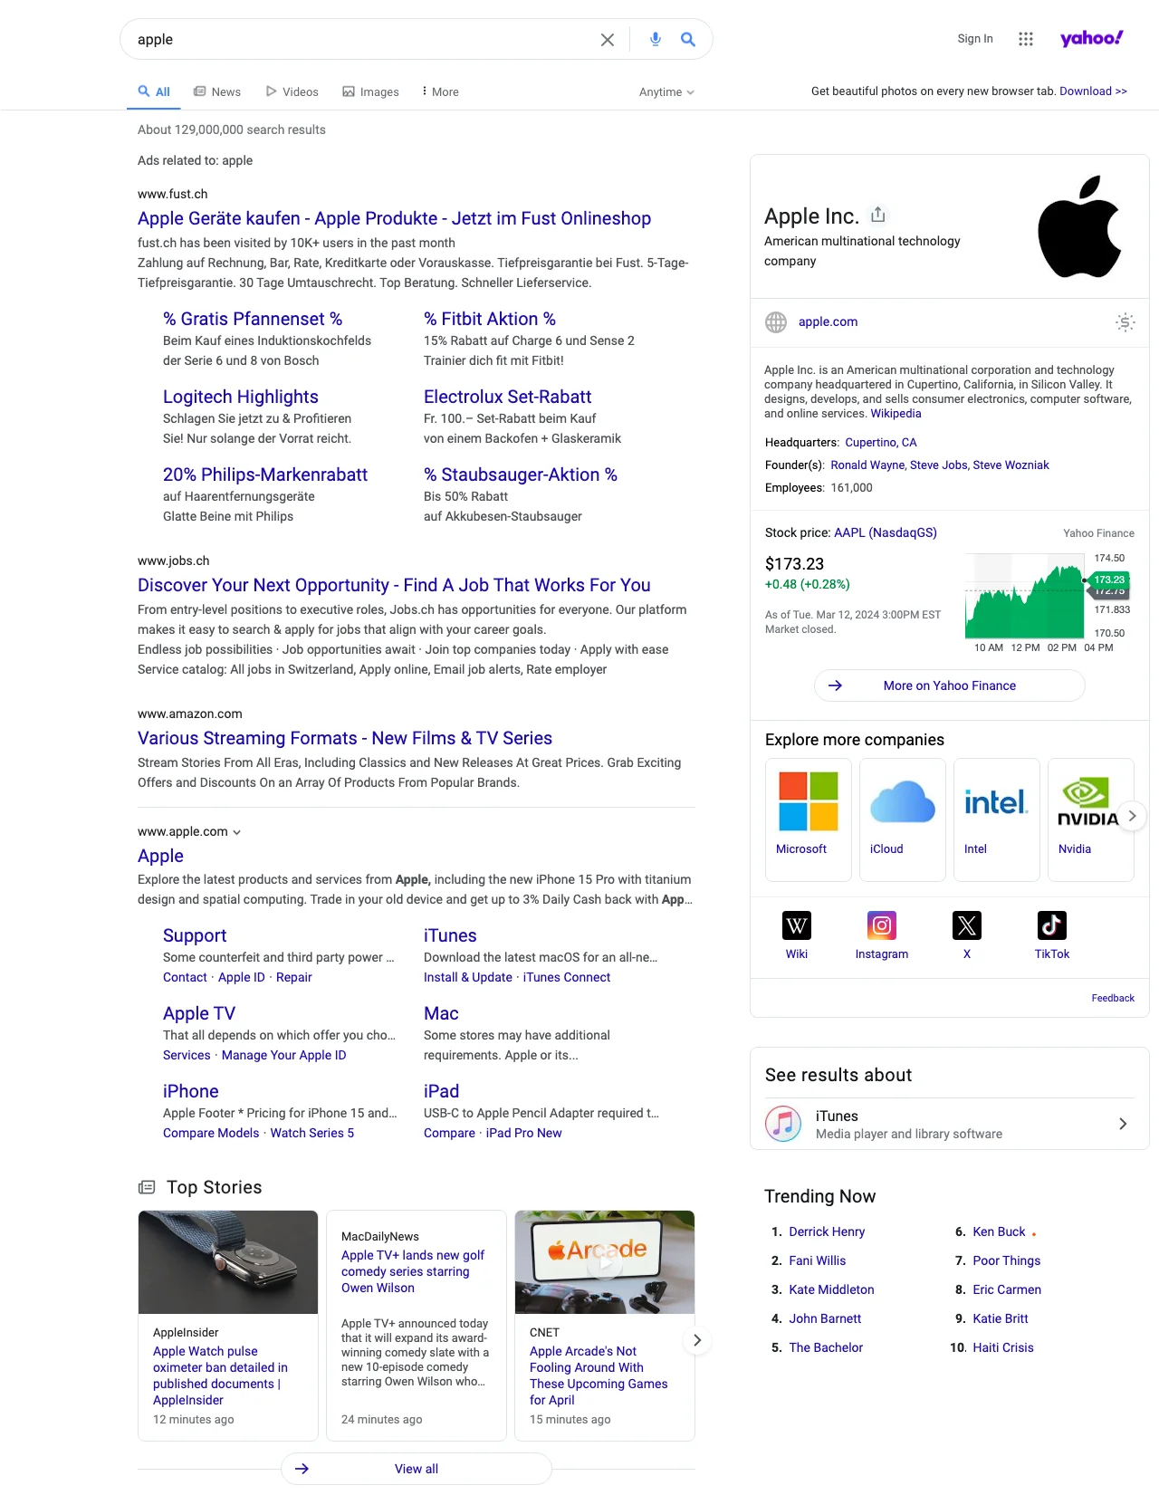Screen dimensions: 1159x1495
Task: Open the Kate Middleton trending search
Action: coord(831,1289)
